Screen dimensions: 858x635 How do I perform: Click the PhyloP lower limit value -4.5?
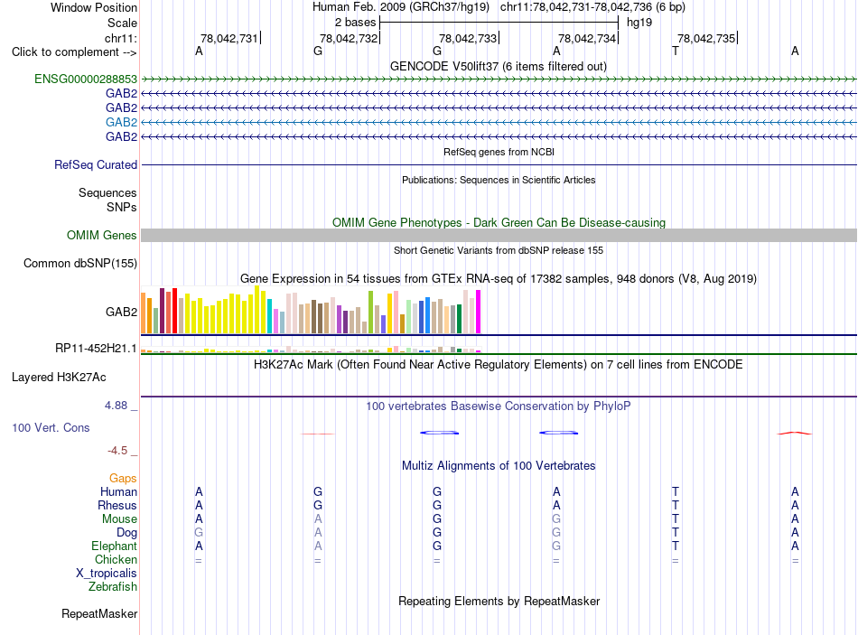(117, 451)
